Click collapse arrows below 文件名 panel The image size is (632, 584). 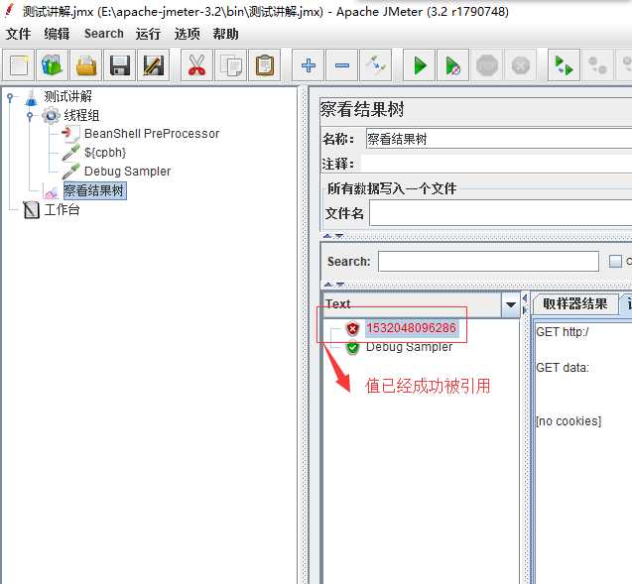point(333,236)
